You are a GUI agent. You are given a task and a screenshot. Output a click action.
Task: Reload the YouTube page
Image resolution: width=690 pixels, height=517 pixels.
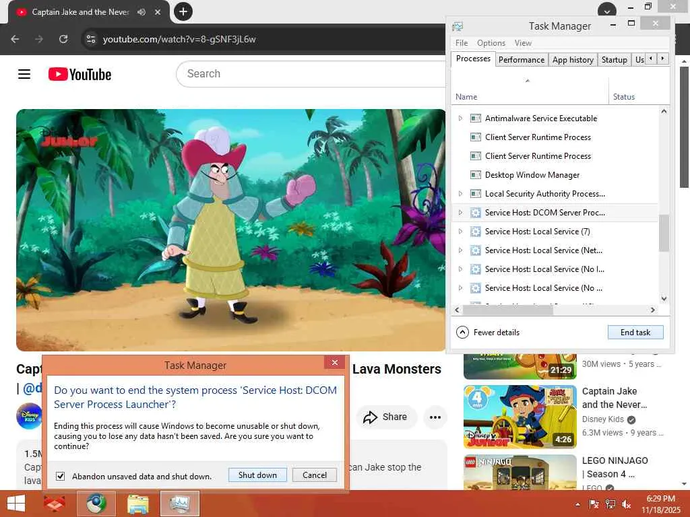coord(63,39)
